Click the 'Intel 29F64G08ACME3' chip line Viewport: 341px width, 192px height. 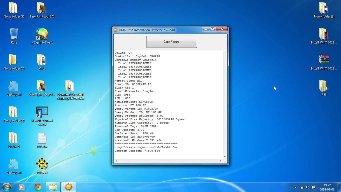(x=135, y=63)
